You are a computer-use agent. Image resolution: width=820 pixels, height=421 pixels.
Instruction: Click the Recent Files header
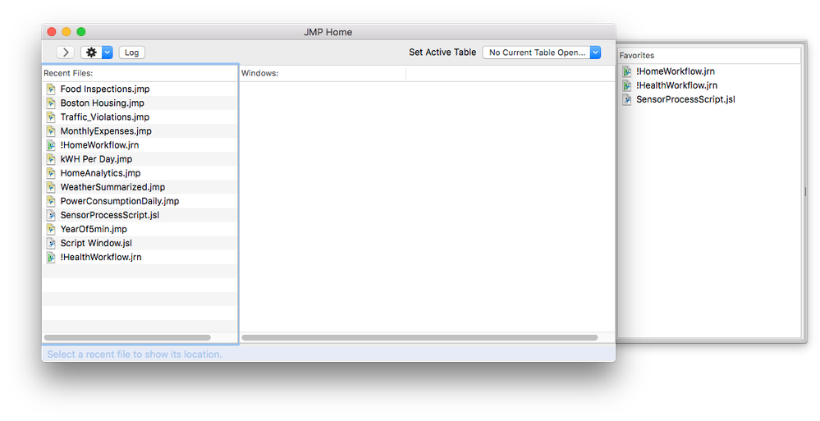point(140,73)
